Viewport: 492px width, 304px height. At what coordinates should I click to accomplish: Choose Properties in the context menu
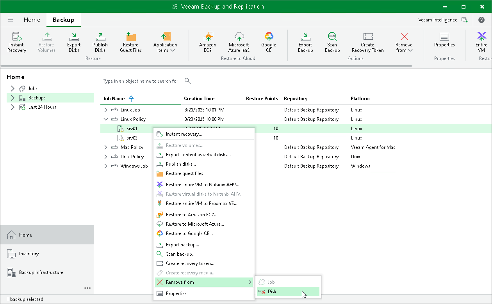point(204,293)
